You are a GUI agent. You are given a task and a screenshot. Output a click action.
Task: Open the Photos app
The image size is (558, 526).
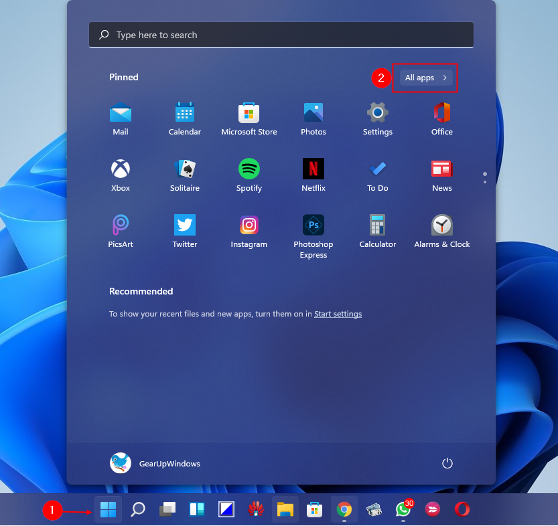pyautogui.click(x=313, y=119)
